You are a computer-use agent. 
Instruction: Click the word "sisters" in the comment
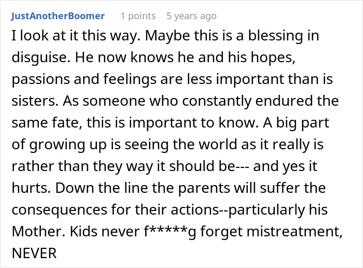click(x=29, y=101)
